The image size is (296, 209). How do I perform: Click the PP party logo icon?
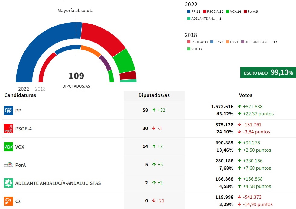pyautogui.click(x=8, y=111)
